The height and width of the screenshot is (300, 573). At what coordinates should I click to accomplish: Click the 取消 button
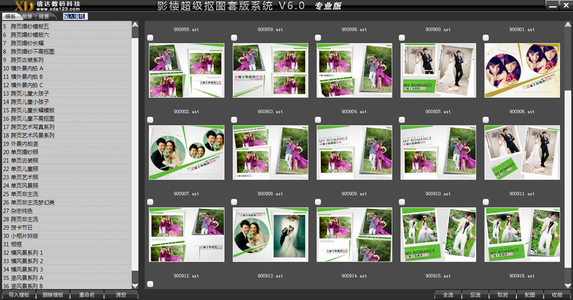click(503, 295)
